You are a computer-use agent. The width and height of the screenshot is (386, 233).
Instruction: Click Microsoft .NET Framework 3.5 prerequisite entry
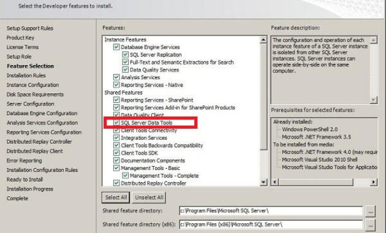pos(316,137)
